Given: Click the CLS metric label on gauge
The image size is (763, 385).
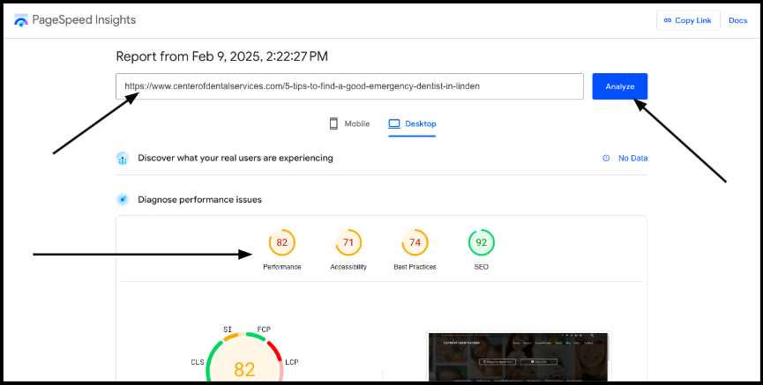Looking at the screenshot, I should click(198, 362).
